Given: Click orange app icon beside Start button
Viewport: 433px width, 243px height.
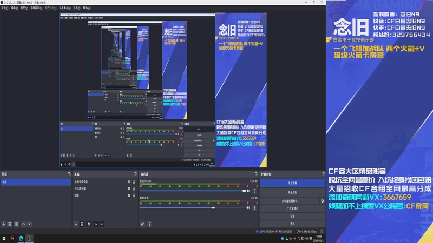Looking at the screenshot, I should (x=12, y=238).
